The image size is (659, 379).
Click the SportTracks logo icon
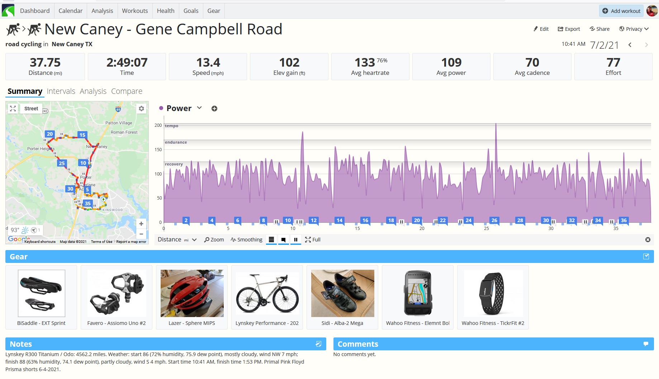tap(8, 11)
